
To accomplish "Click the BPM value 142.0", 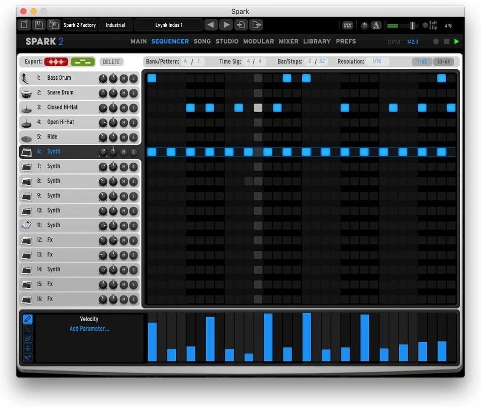I will click(x=413, y=42).
